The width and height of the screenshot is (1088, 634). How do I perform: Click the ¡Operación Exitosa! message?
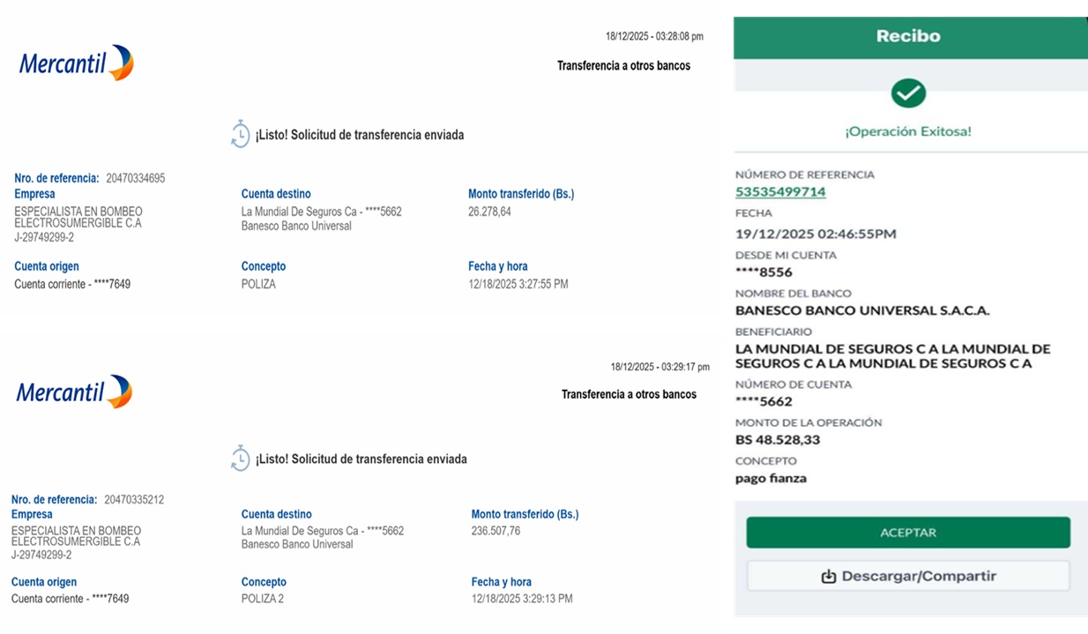point(908,131)
